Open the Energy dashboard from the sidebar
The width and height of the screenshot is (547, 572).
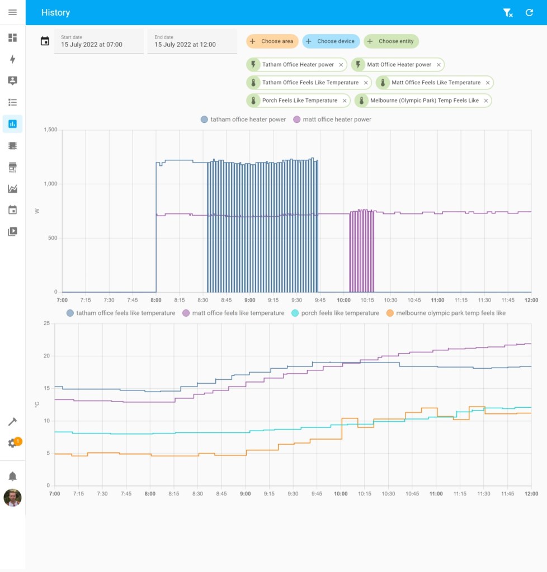(12, 59)
